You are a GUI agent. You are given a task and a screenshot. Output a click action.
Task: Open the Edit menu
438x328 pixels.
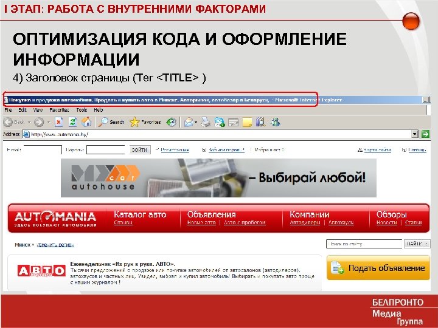point(23,110)
